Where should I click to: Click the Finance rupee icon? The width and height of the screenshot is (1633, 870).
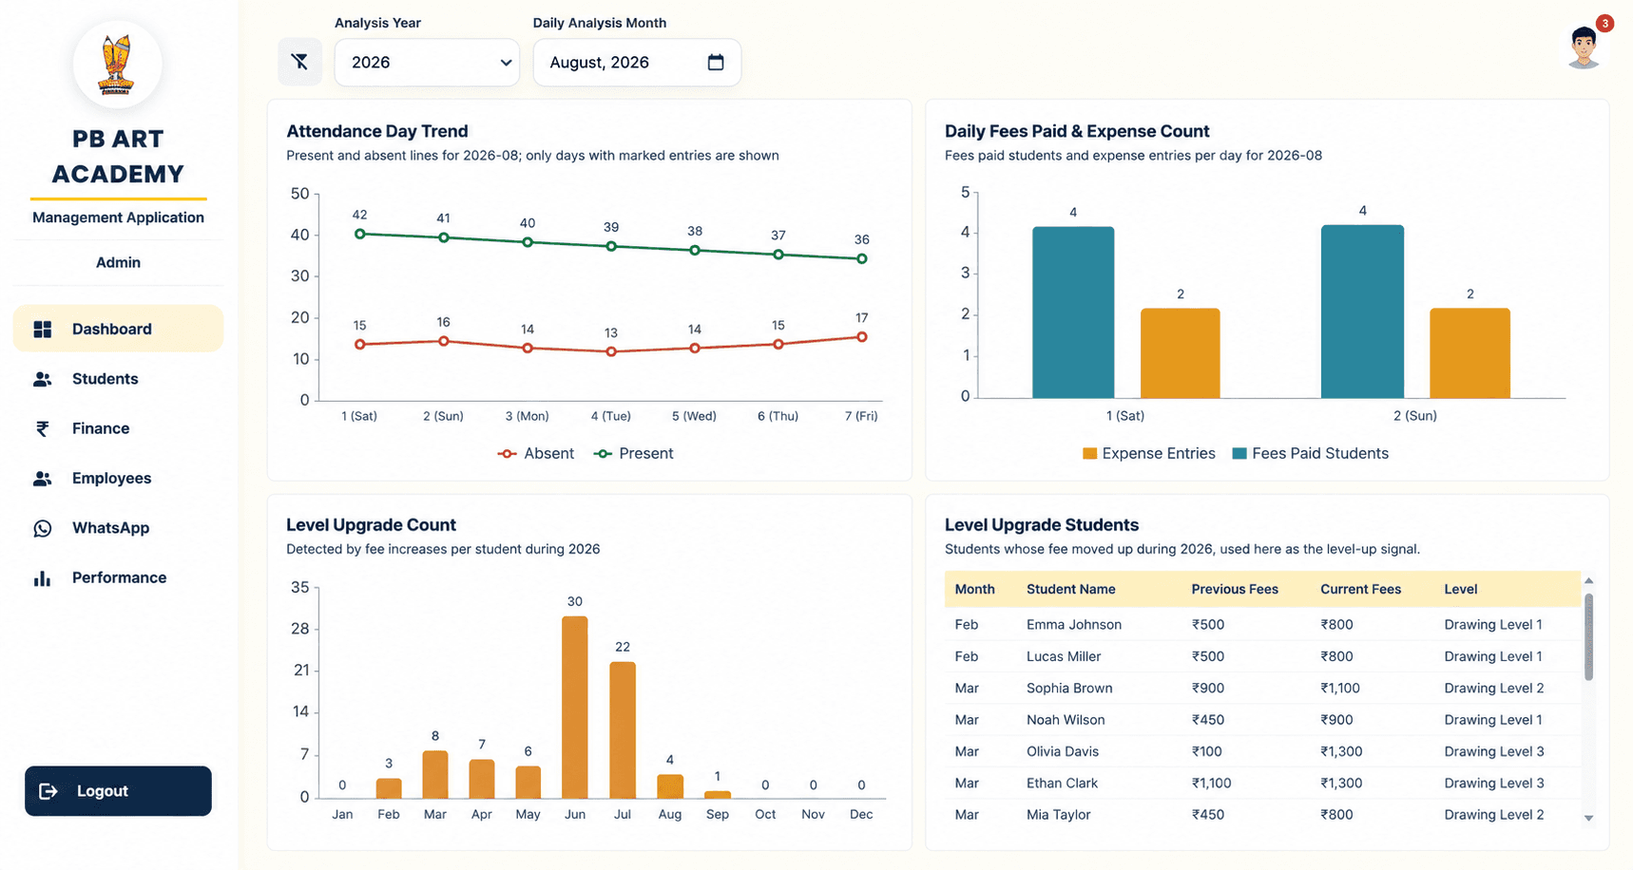click(x=43, y=428)
